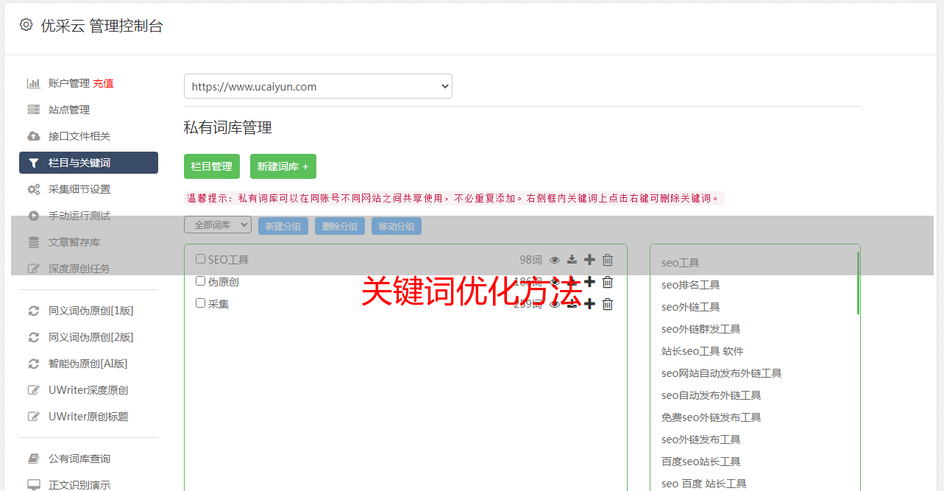The height and width of the screenshot is (491, 944).
Task: Click the edit icon for UWriter深度原创
Action: tap(34, 390)
